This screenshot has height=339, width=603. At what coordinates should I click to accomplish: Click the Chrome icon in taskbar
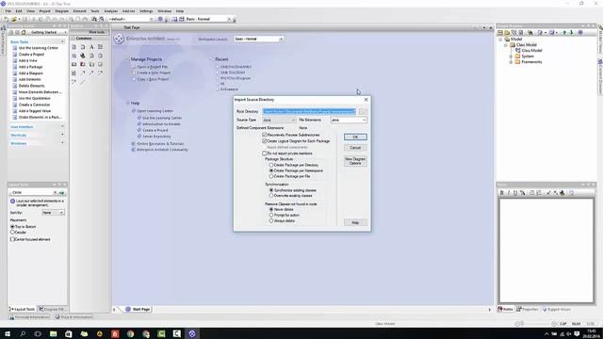130,333
